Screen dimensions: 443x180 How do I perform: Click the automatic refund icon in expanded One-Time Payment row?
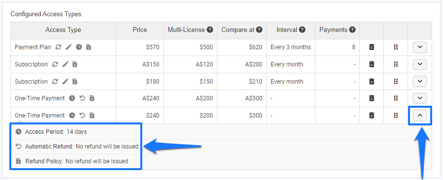click(x=82, y=116)
